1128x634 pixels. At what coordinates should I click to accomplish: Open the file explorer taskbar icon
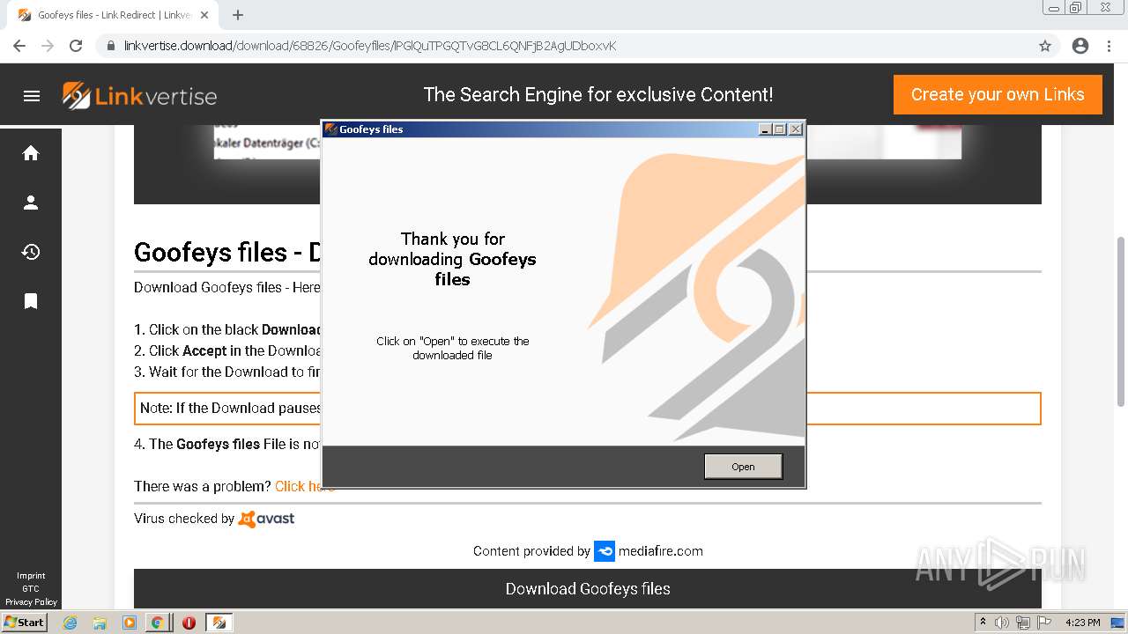pos(100,623)
